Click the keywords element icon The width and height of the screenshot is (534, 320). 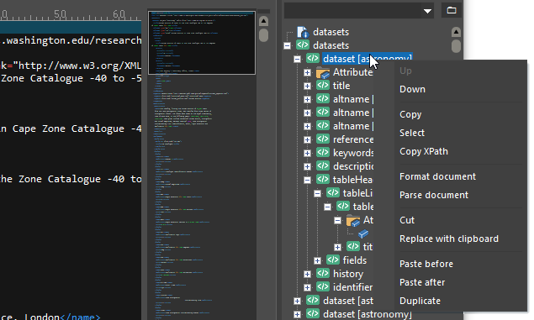(323, 153)
